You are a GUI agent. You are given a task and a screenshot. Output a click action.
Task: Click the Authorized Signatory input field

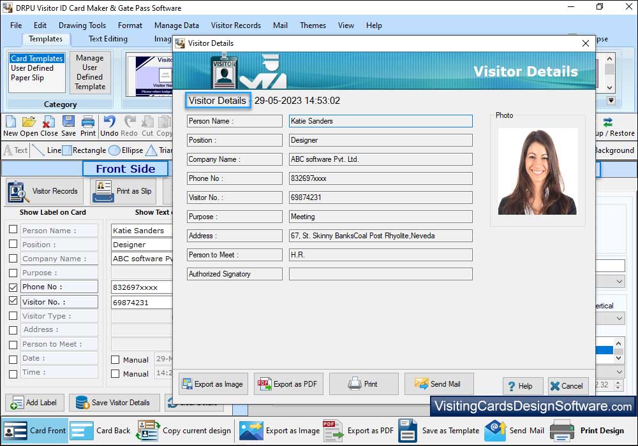381,274
